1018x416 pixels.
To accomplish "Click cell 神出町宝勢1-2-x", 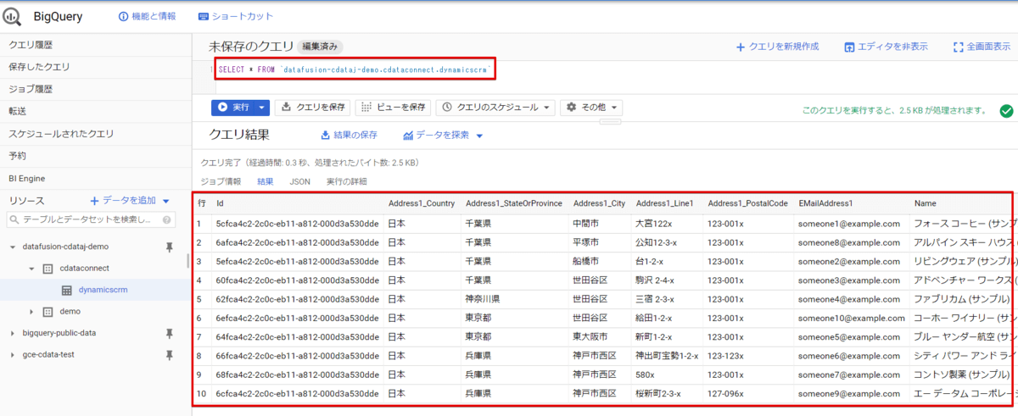I will (667, 356).
